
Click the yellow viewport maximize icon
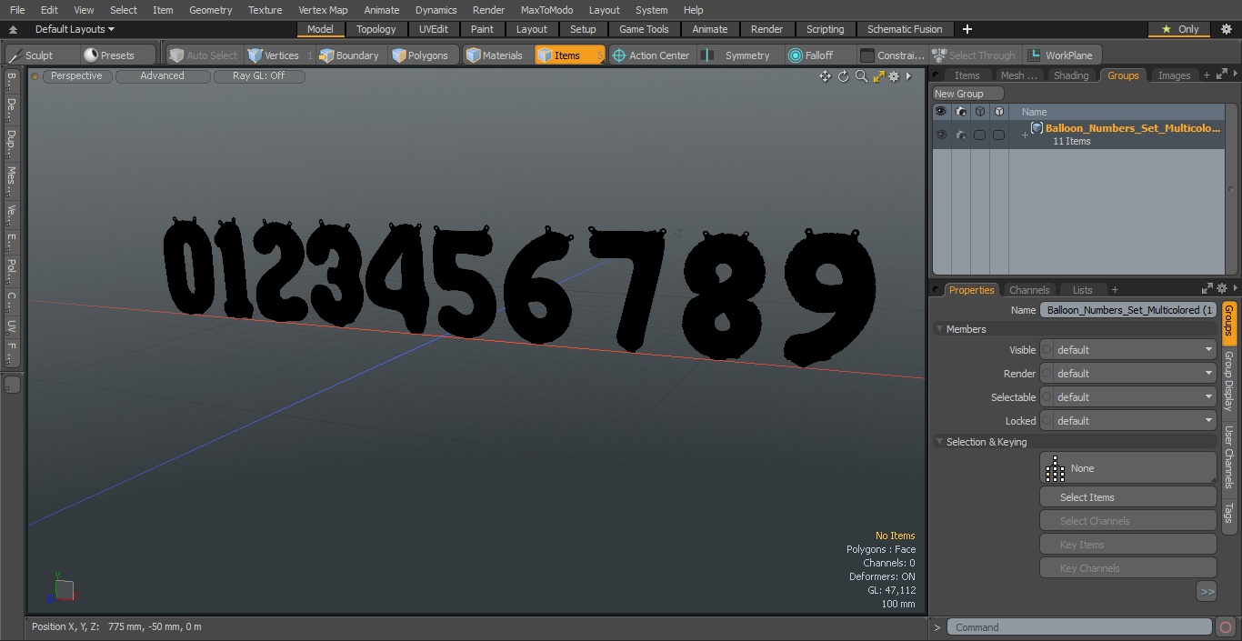(x=878, y=76)
